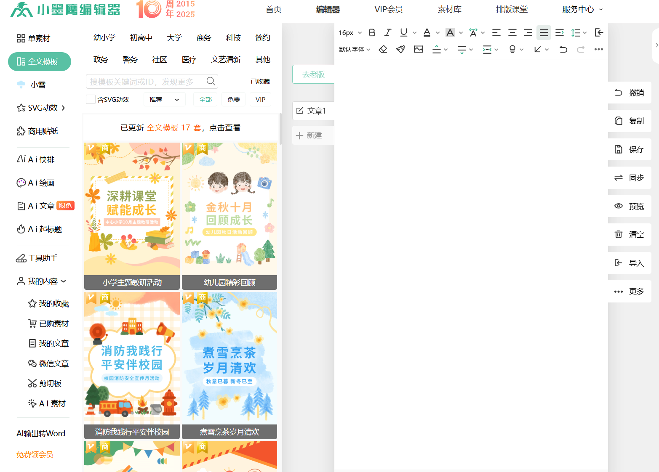Select the format painter brush icon

[400, 50]
